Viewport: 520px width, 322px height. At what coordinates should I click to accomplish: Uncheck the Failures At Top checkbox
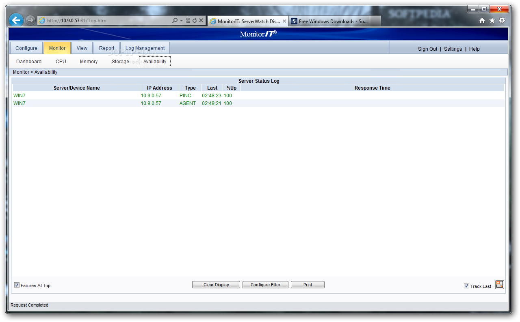(17, 285)
